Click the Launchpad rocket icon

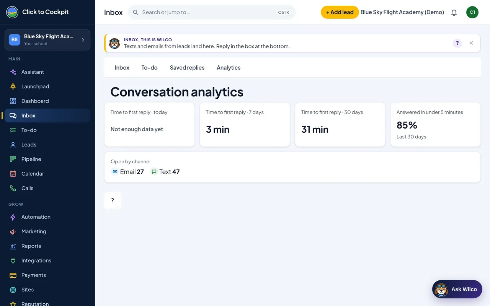click(13, 86)
